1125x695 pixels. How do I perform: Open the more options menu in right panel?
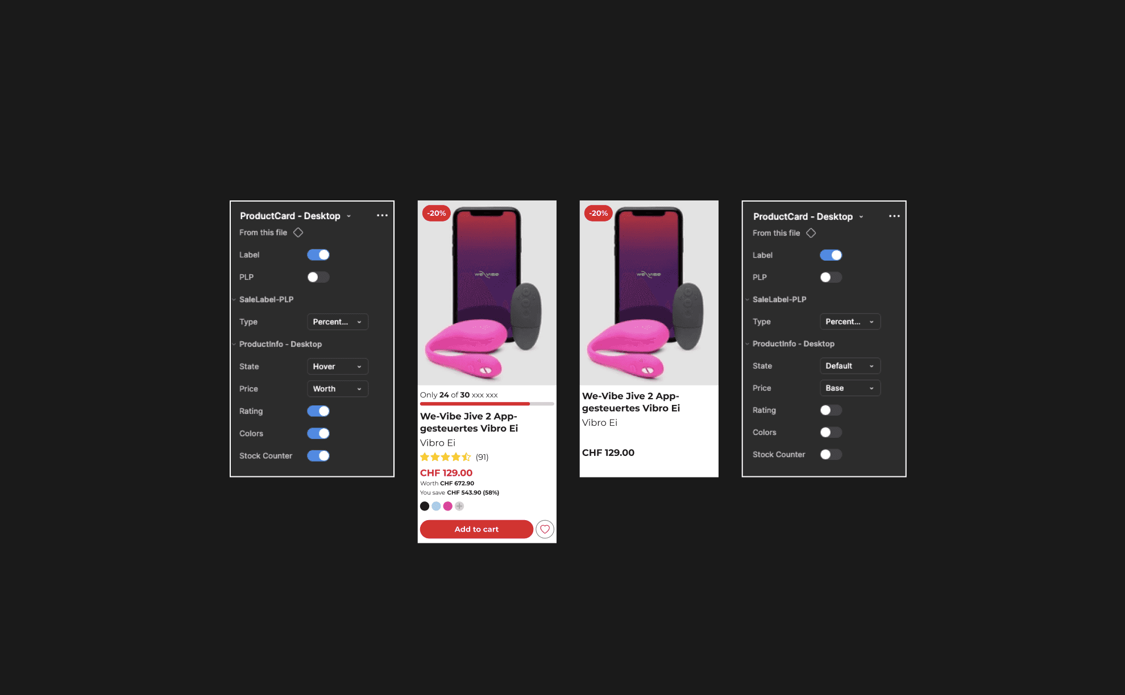coord(894,216)
